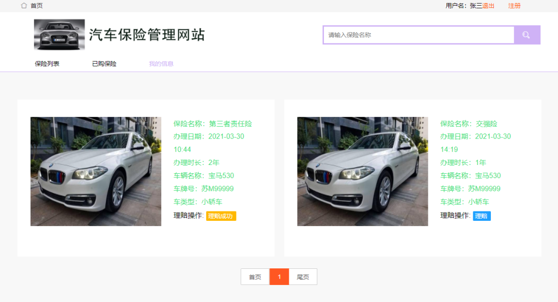Viewport: 558px width, 302px height.
Task: Open the 我的信息 page
Action: click(161, 63)
